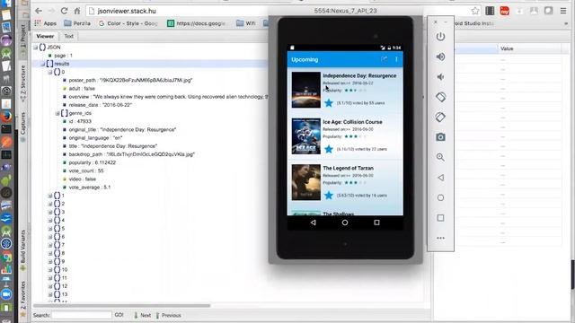Expand object 1 in results
Viewport: 575px width, 323px height.
(x=50, y=196)
